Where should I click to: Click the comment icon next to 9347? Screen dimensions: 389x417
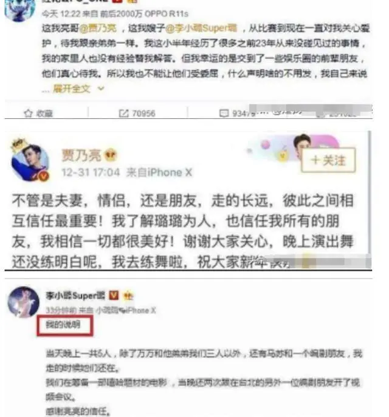[224, 114]
